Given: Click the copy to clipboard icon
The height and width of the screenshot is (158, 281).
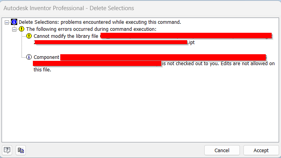Looking at the screenshot, I should tap(21, 150).
